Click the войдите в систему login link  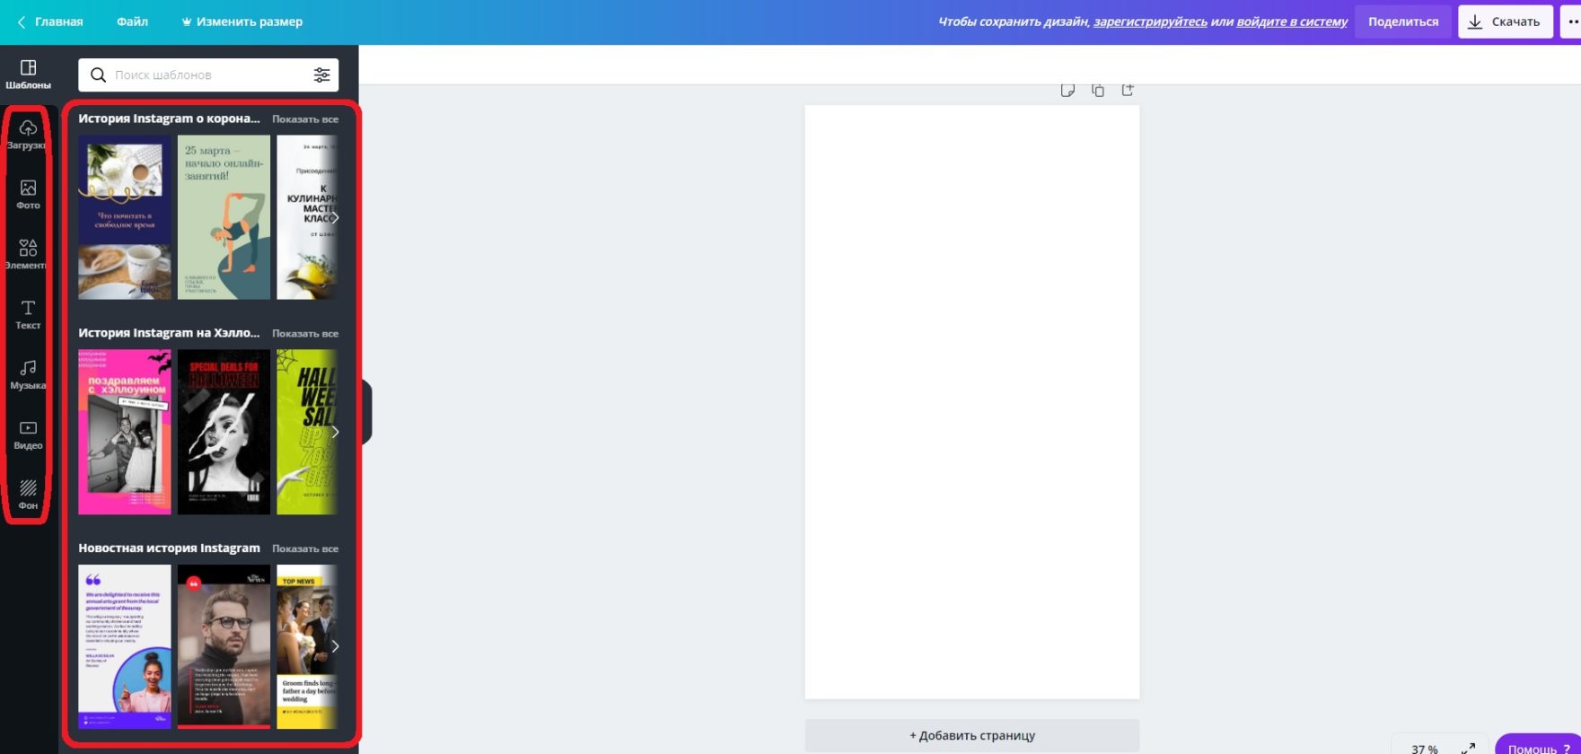[x=1292, y=22]
